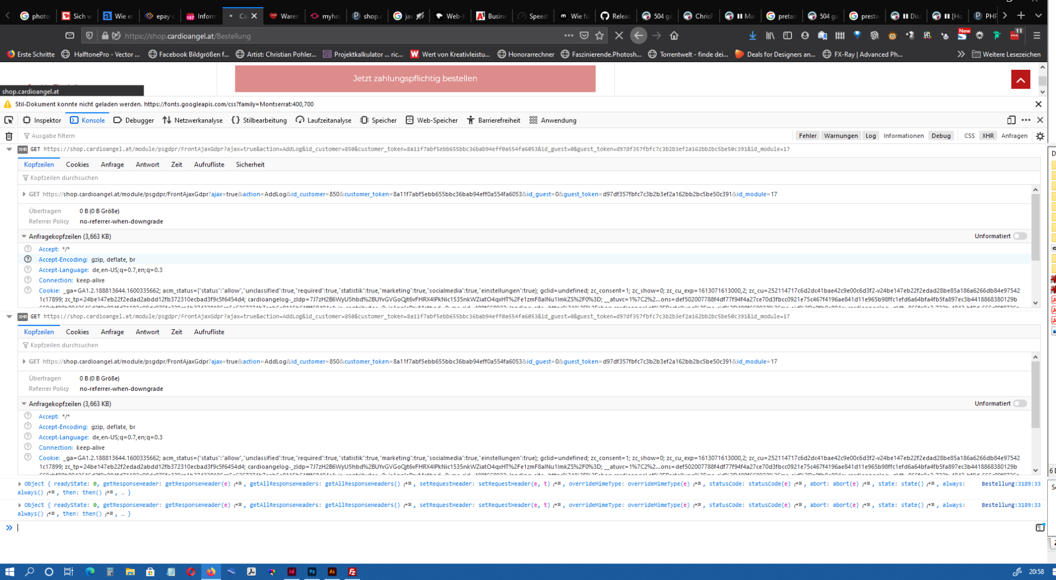Collapse second Anfragekopfzeilen section
The image size is (1056, 580).
[x=24, y=404]
